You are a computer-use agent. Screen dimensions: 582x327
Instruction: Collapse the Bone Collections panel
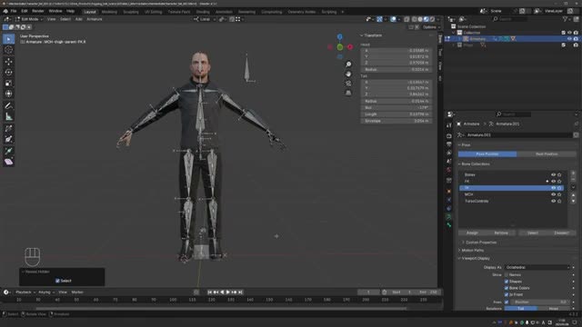click(x=475, y=163)
